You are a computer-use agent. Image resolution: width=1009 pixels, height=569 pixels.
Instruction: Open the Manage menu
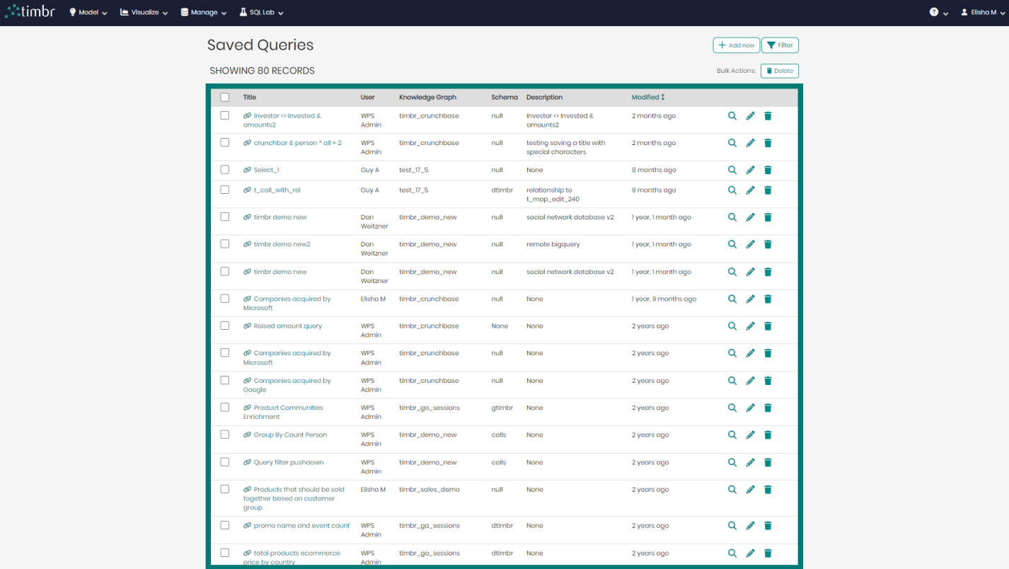tap(203, 11)
